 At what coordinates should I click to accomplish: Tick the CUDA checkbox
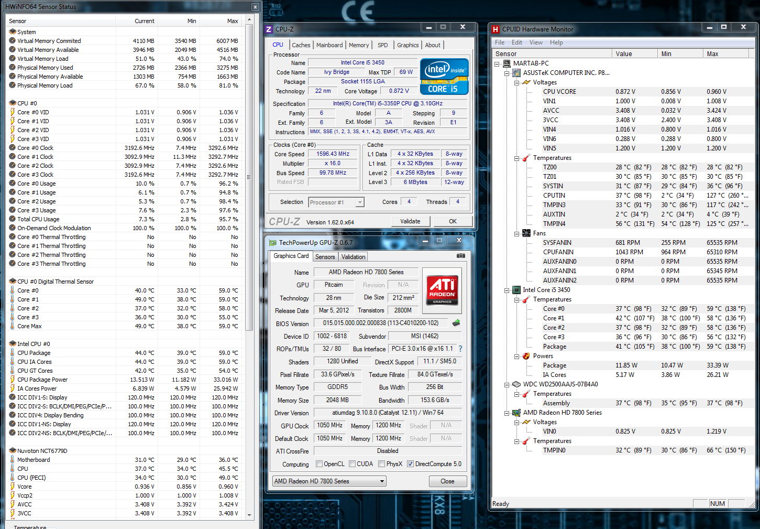(353, 464)
